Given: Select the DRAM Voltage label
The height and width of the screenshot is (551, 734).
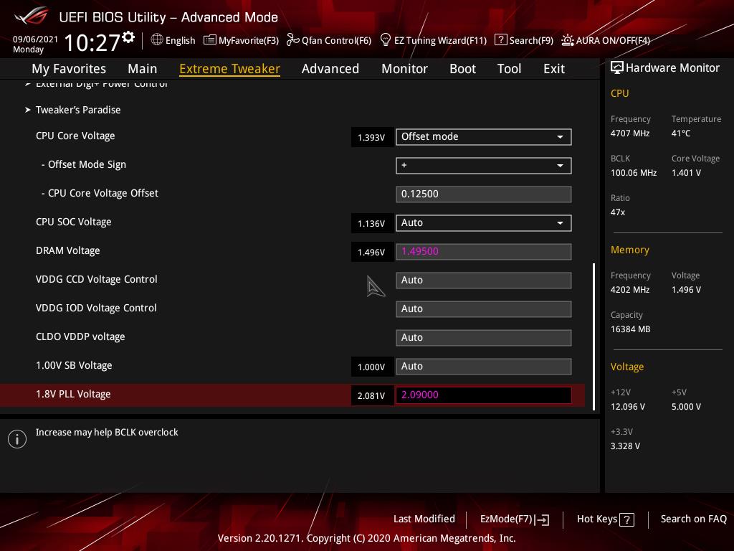Looking at the screenshot, I should 68,250.
